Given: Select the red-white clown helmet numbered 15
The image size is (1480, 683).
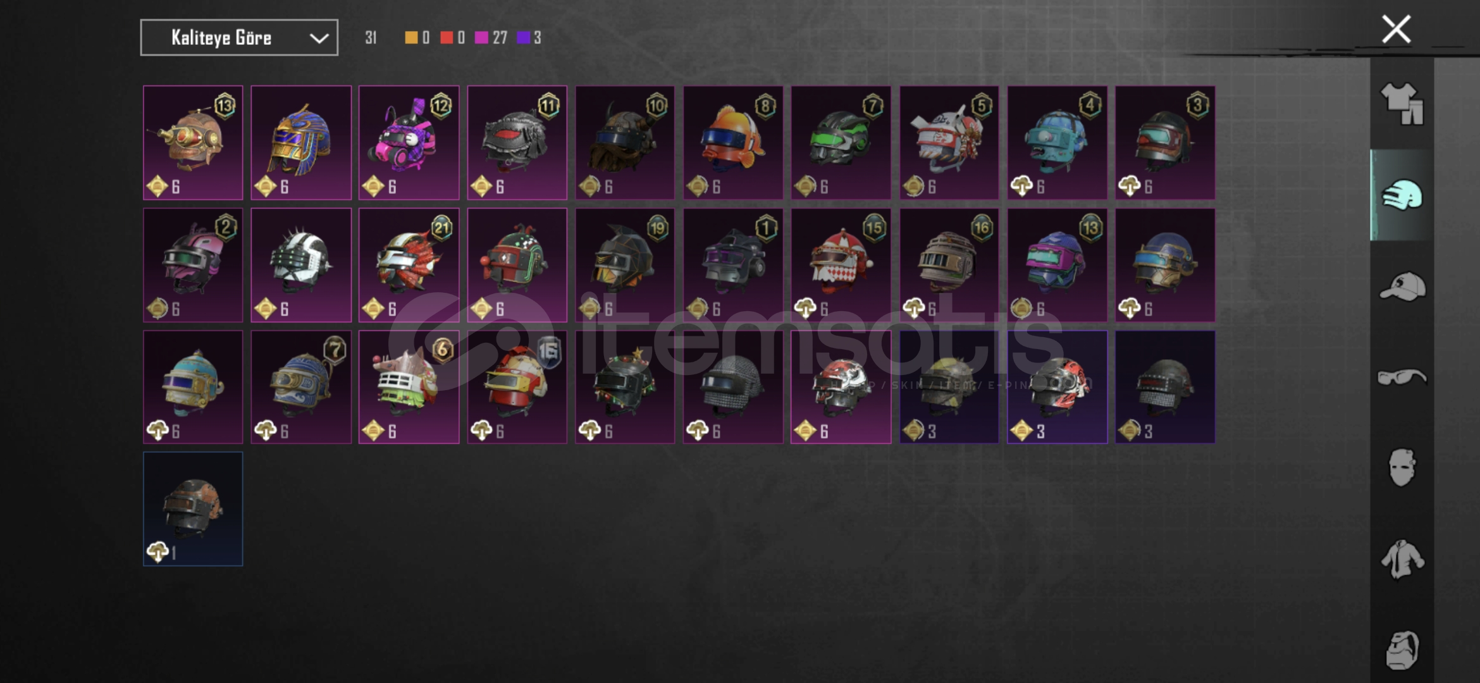Looking at the screenshot, I should tap(841, 265).
